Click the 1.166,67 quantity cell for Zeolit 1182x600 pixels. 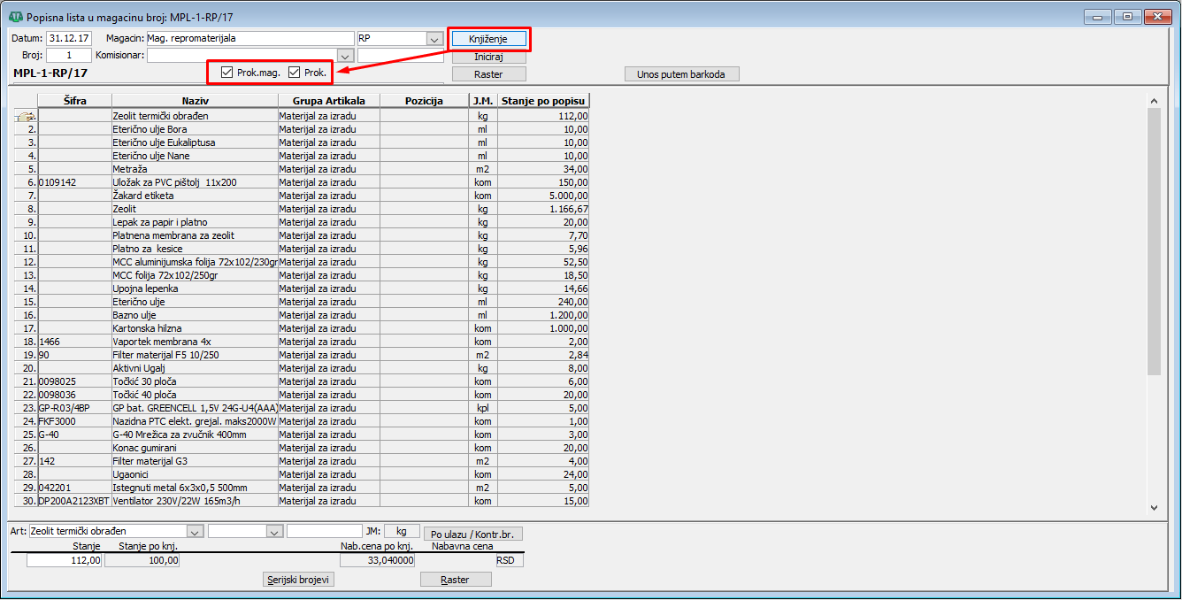click(543, 209)
